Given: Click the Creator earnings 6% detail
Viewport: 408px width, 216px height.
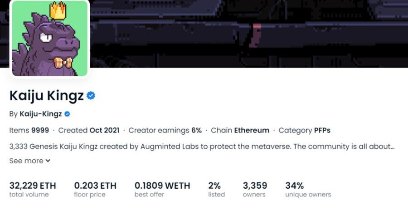Looking at the screenshot, I should click(165, 130).
